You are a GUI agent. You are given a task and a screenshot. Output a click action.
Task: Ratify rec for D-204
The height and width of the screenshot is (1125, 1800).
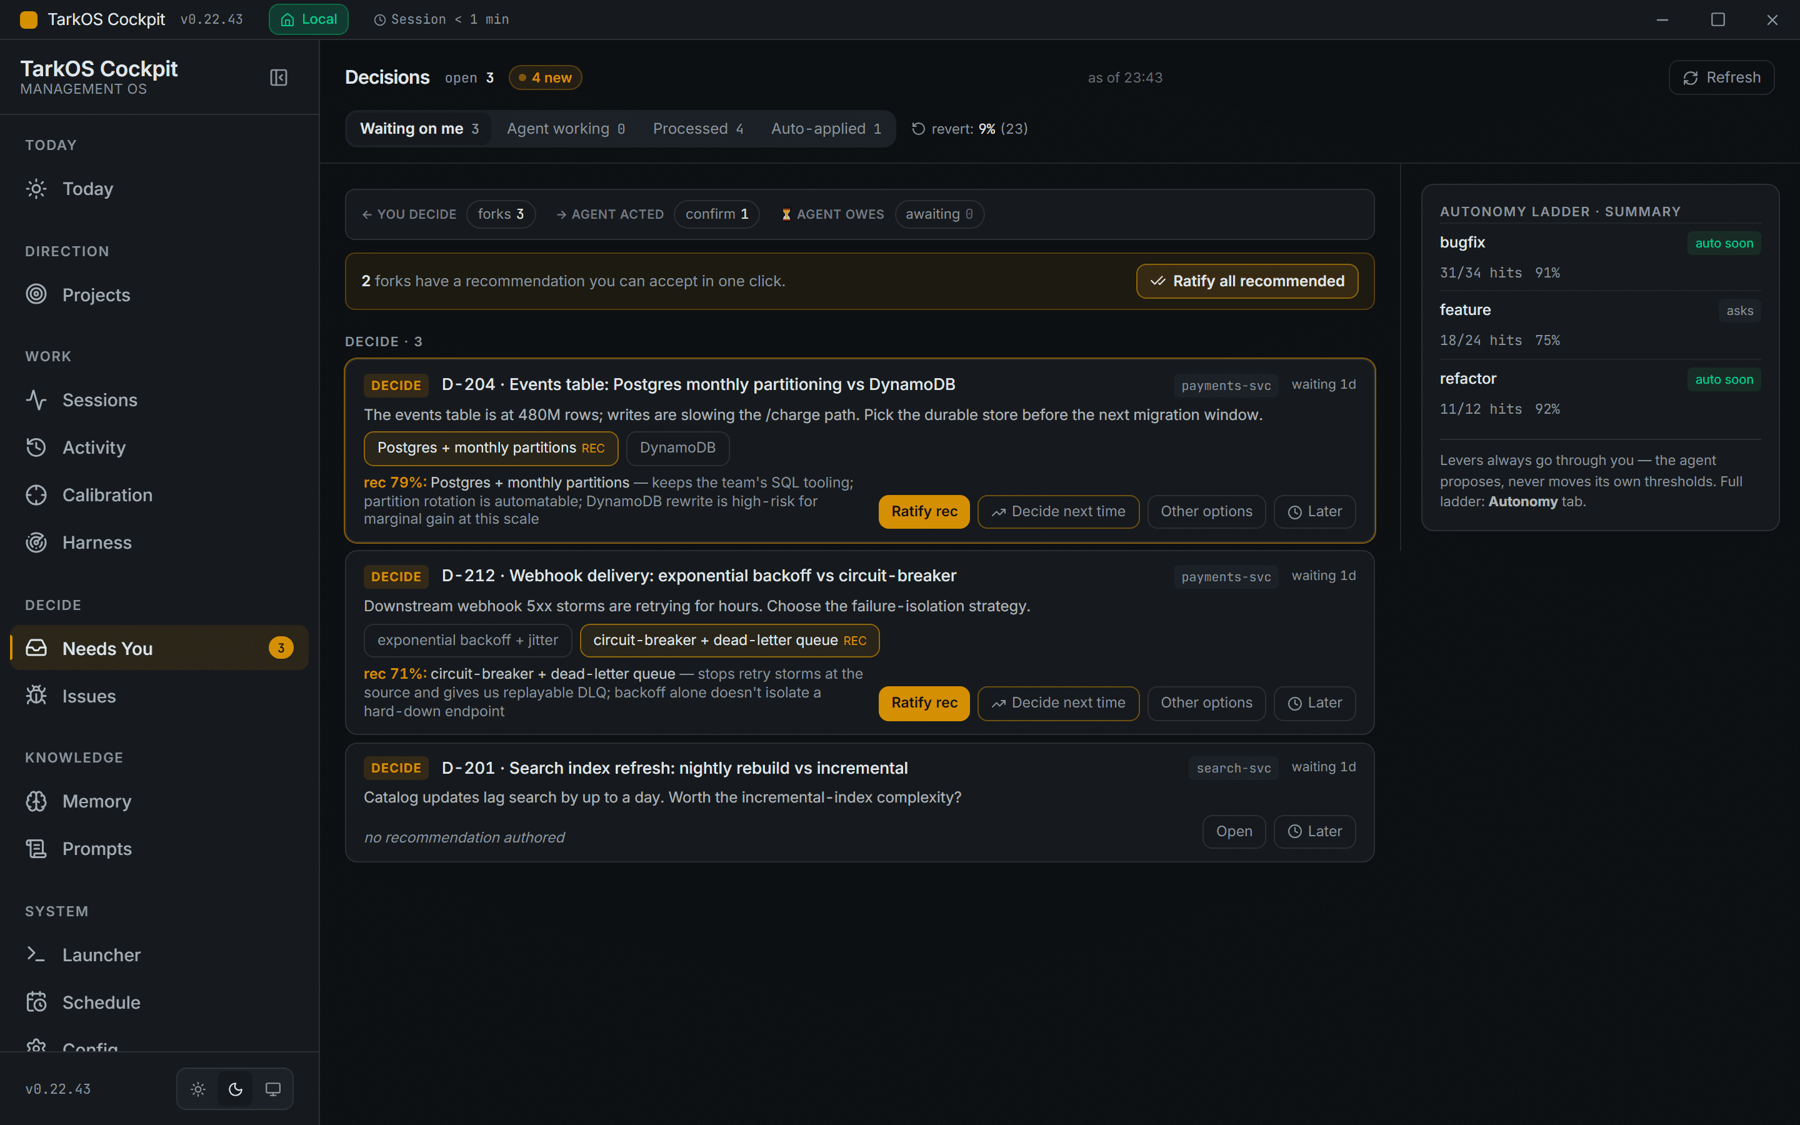click(x=924, y=512)
